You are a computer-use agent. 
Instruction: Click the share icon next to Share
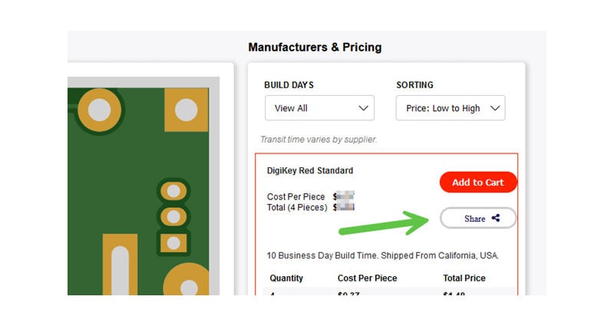[496, 219]
